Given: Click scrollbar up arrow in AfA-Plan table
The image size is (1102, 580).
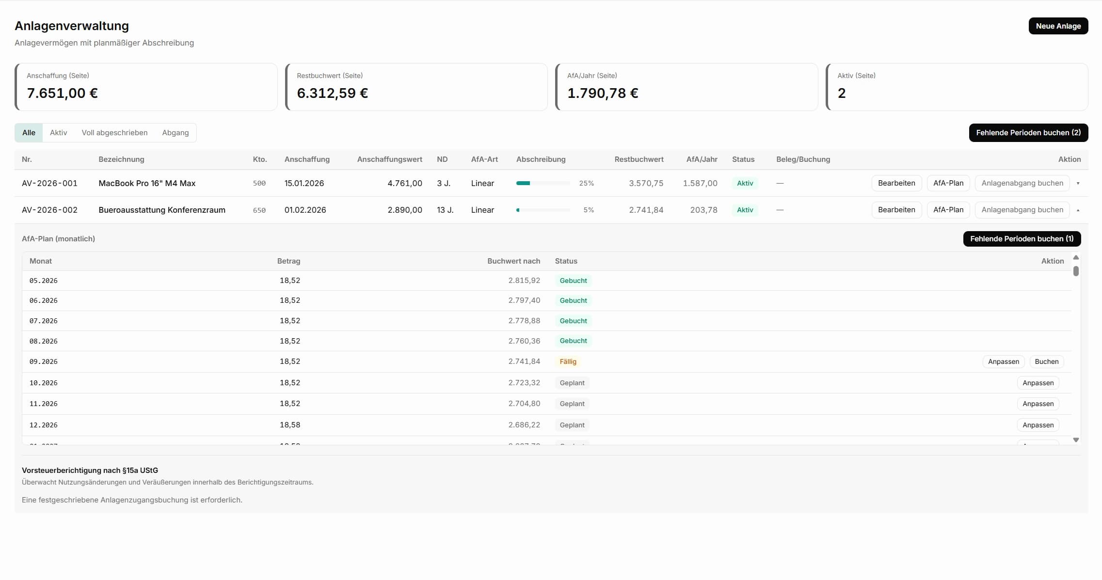Looking at the screenshot, I should 1076,257.
